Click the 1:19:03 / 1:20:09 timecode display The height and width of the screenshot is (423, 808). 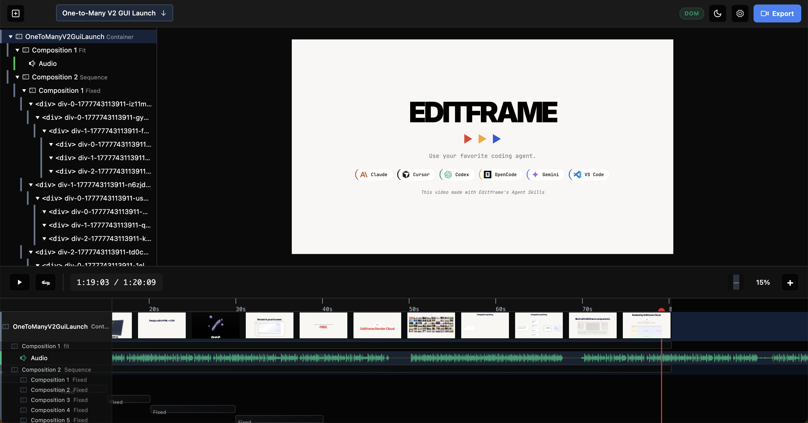(x=116, y=282)
